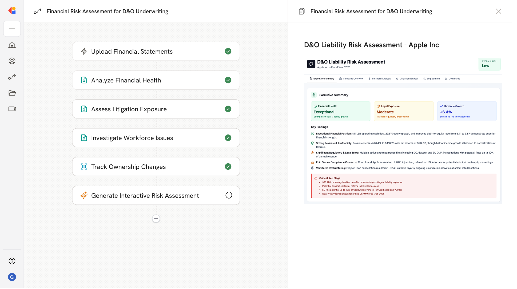Open the video camera icon in sidebar
Viewport: 517px width, 289px height.
point(12,109)
